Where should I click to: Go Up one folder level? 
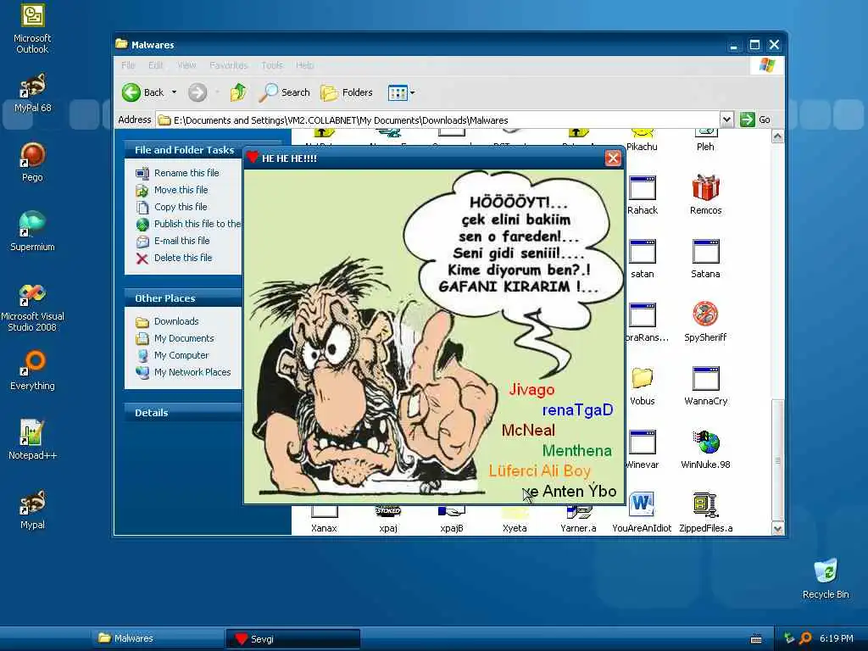click(238, 92)
